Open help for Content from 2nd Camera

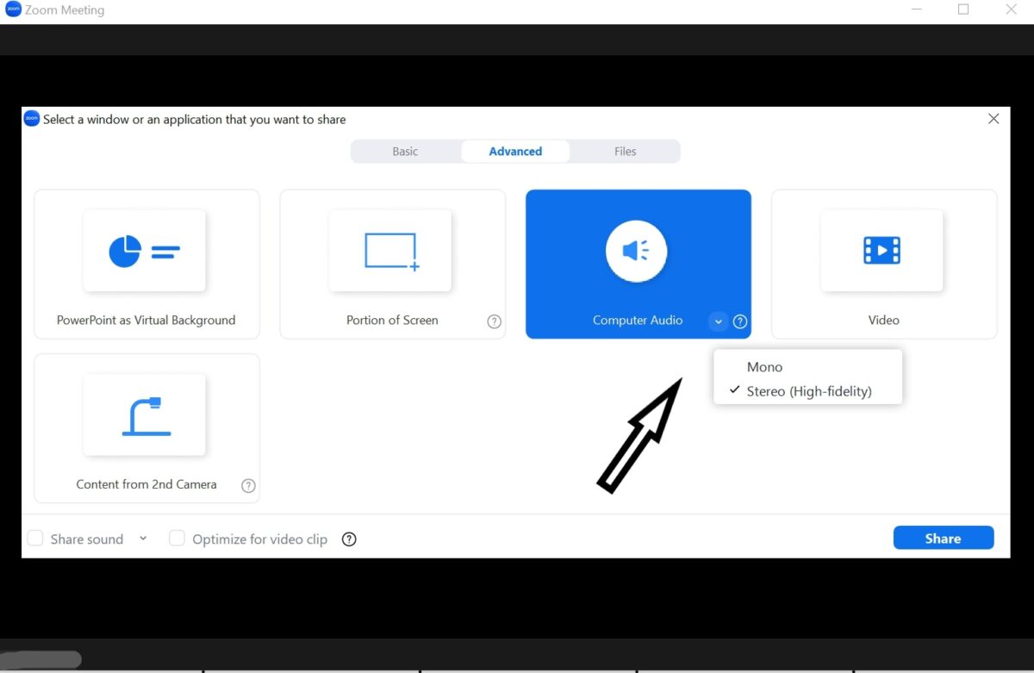pos(248,485)
